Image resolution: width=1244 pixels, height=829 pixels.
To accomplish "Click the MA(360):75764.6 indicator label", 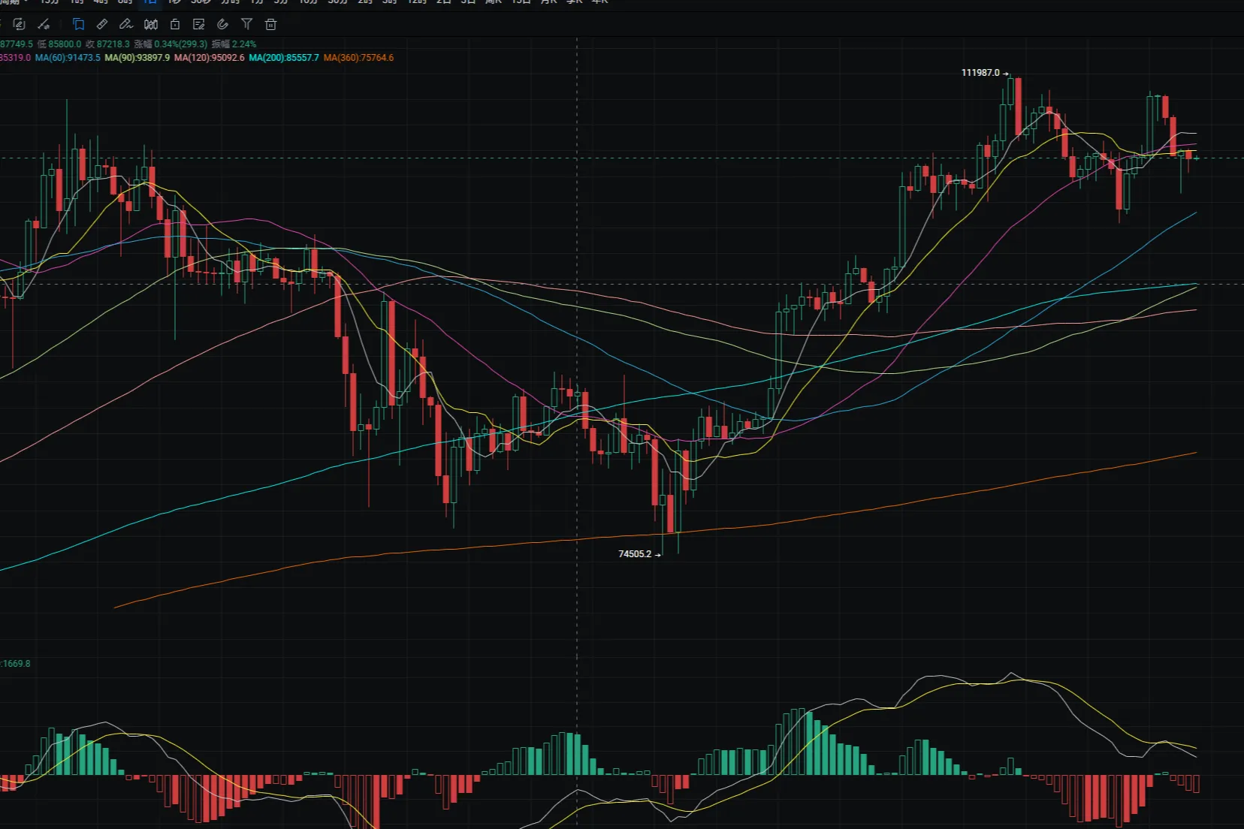I will click(358, 58).
